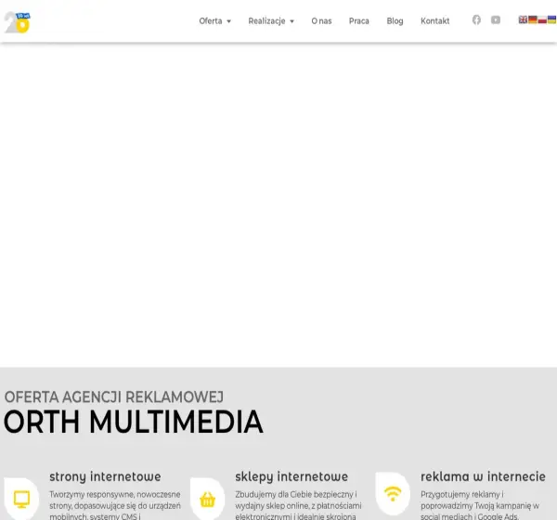Viewport: 557px width, 520px height.
Task: Expand the Oferta dropdown arrow
Action: 228,21
